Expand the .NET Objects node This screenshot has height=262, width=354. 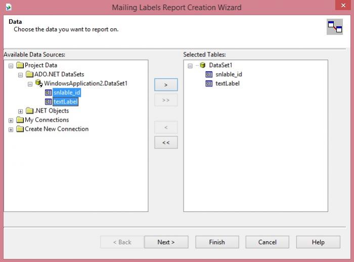(20, 111)
